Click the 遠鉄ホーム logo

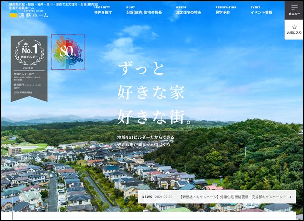point(29,14)
